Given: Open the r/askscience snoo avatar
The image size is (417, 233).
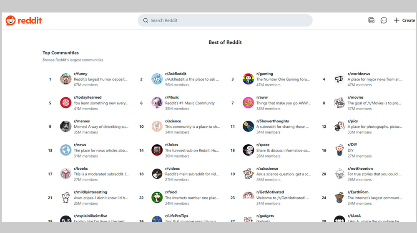Looking at the screenshot, I should pos(248,174).
